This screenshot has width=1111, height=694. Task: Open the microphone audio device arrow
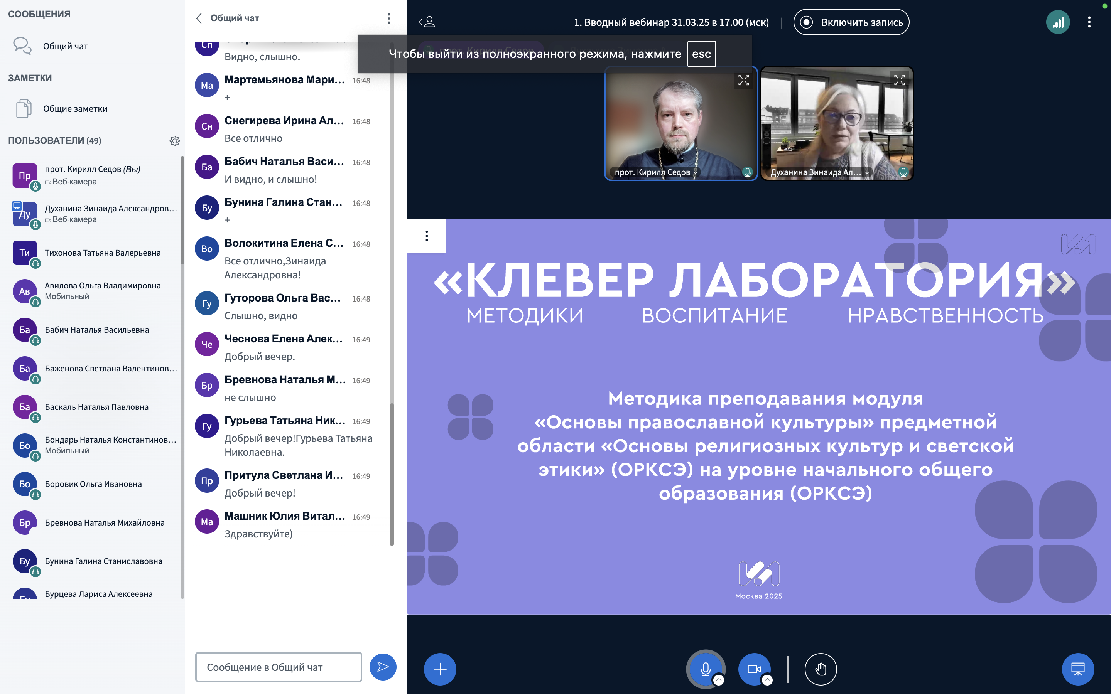tap(719, 680)
